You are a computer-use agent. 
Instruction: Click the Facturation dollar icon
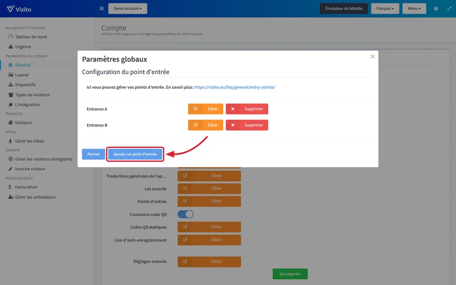pyautogui.click(x=10, y=187)
